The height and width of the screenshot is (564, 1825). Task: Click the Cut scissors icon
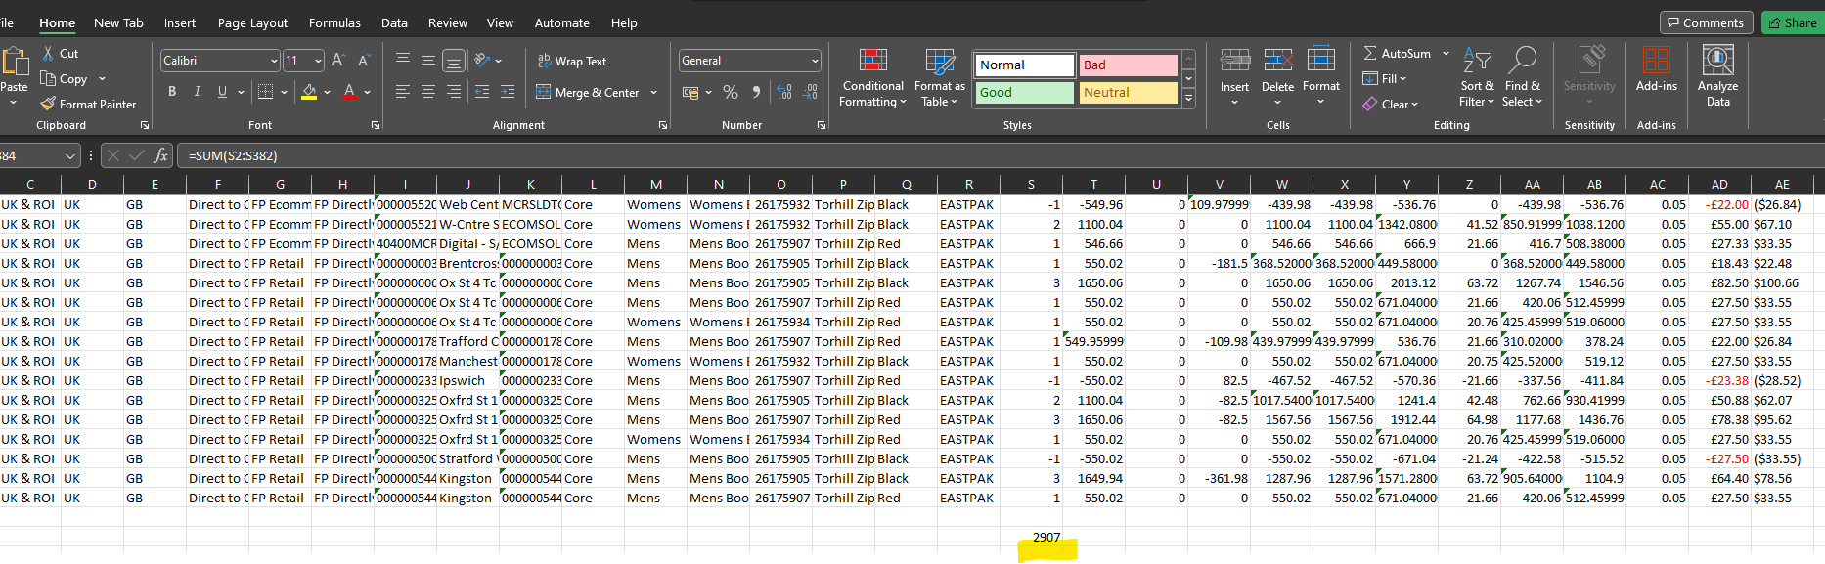click(x=48, y=53)
